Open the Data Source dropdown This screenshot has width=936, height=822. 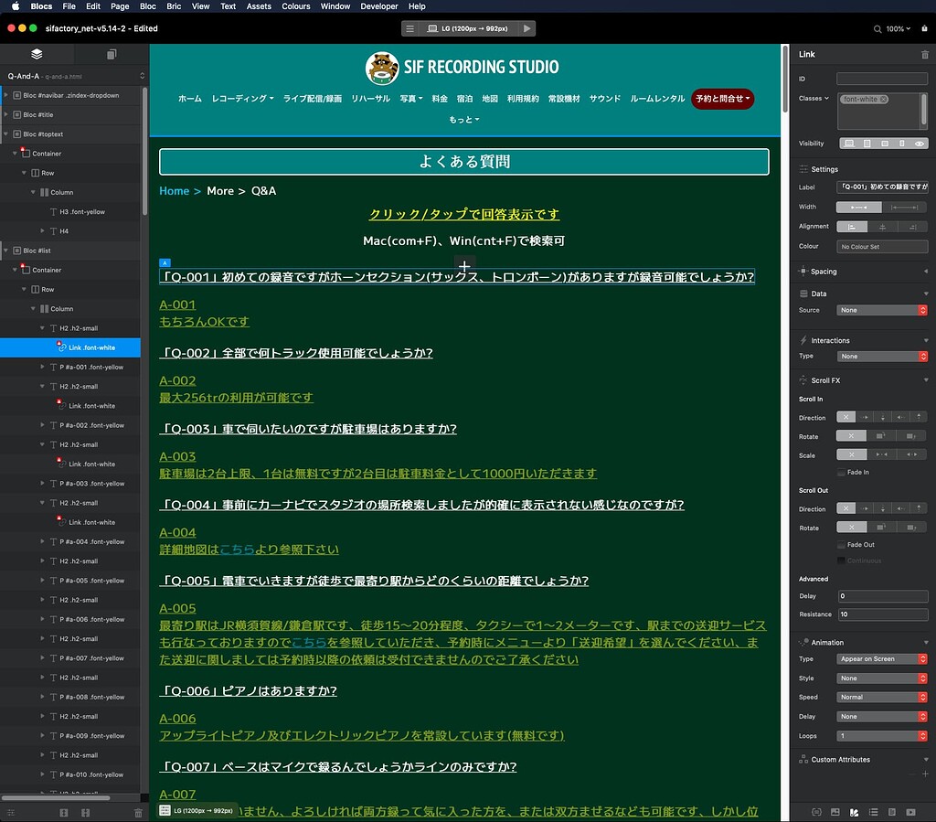(x=882, y=310)
